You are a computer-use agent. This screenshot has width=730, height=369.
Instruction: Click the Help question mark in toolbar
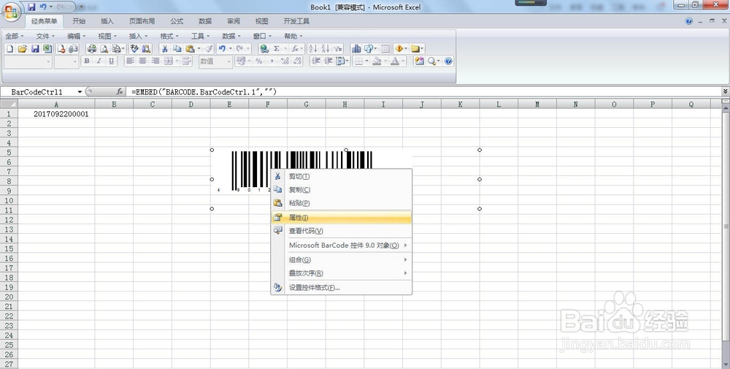point(448,61)
